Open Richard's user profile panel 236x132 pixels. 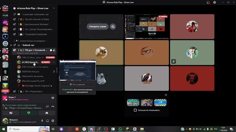(20, 121)
